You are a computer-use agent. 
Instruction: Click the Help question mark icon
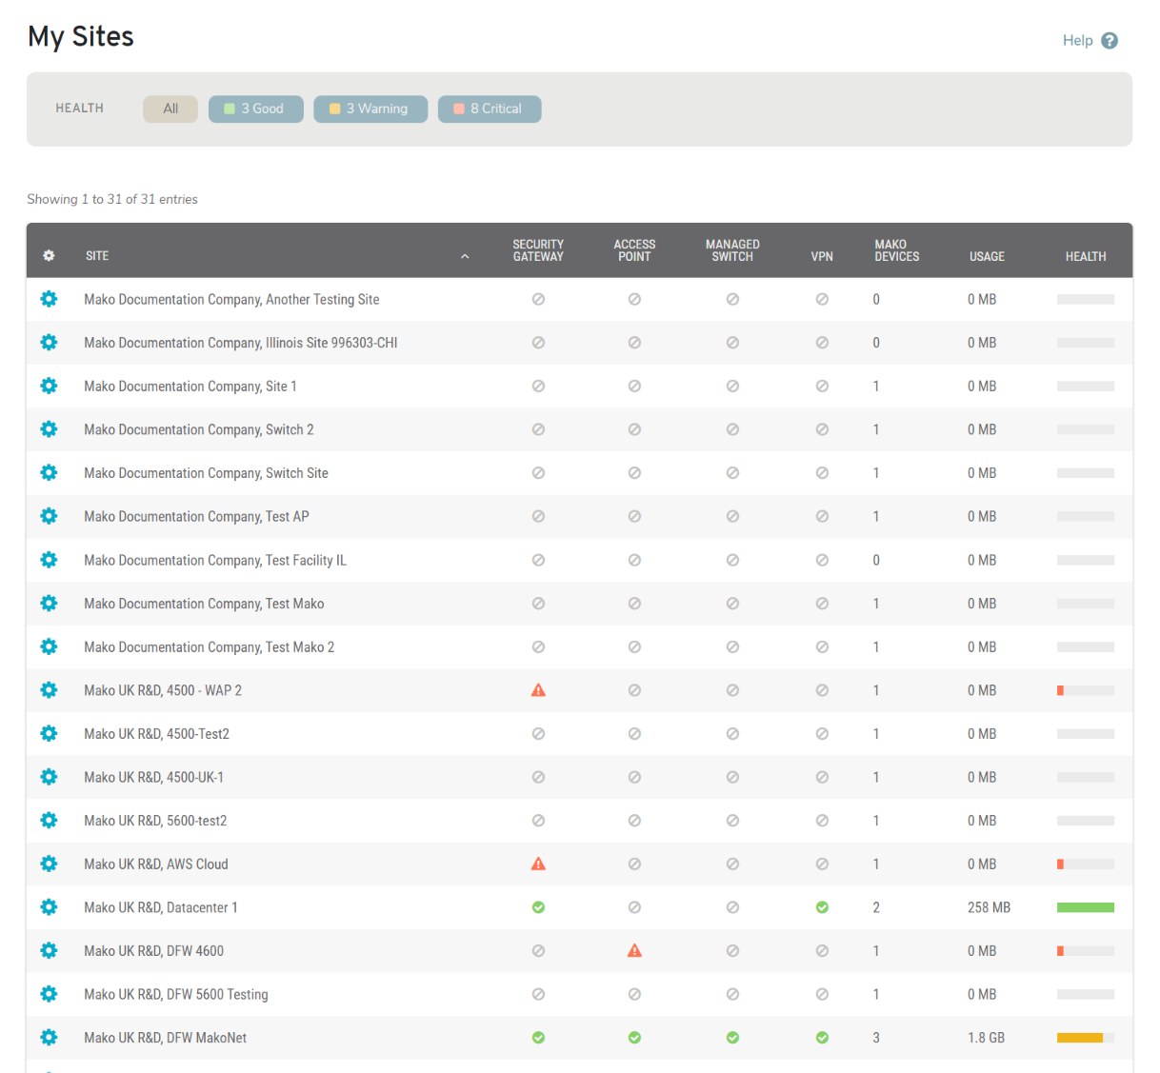click(1110, 40)
